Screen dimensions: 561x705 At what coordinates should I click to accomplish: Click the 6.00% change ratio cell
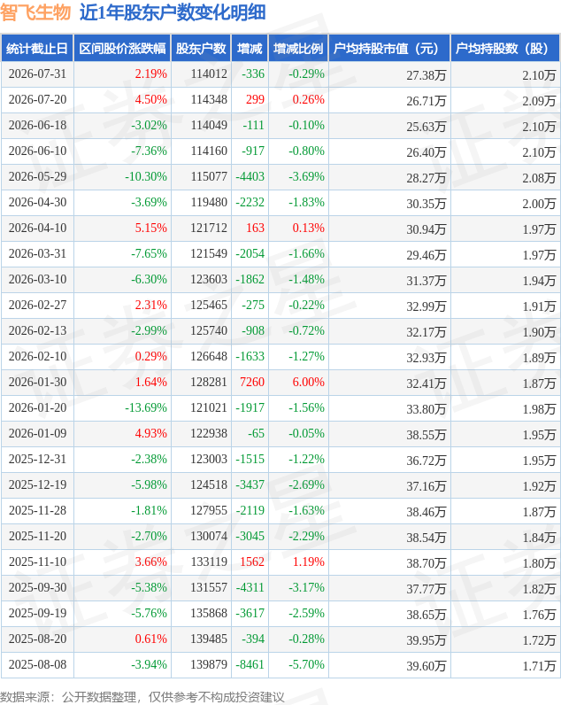click(x=308, y=383)
